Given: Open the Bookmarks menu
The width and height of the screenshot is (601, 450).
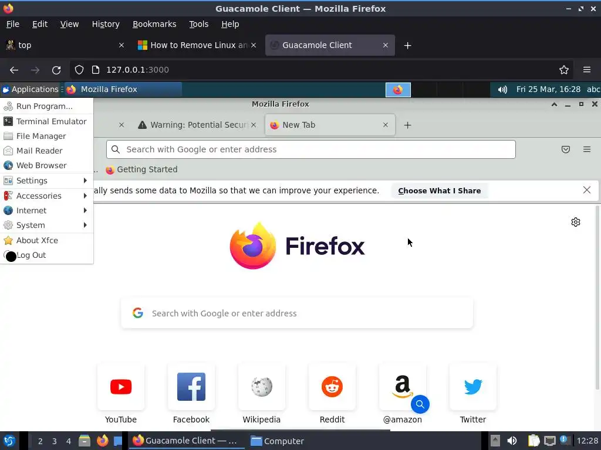Looking at the screenshot, I should [x=154, y=24].
